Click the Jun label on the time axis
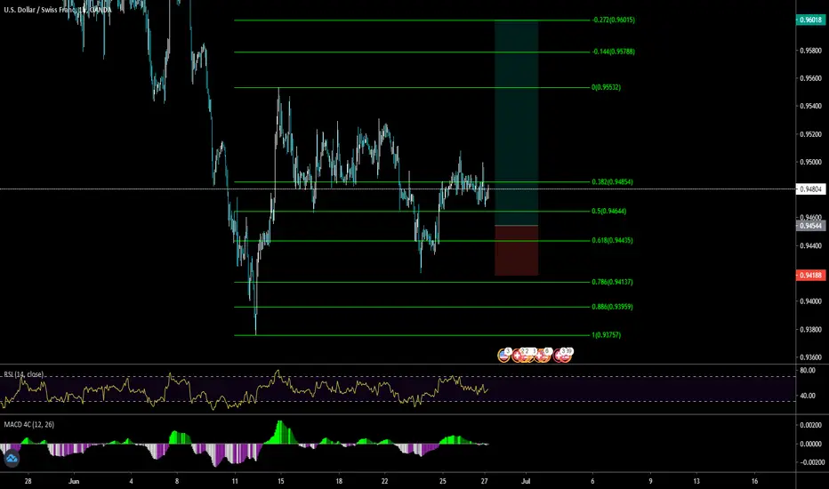This screenshot has width=829, height=489. pyautogui.click(x=74, y=481)
